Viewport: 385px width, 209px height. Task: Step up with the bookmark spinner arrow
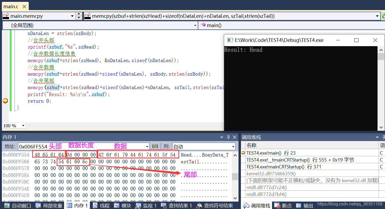pos(79,14)
